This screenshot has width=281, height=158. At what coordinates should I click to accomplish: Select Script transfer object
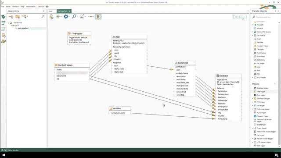click(x=259, y=39)
